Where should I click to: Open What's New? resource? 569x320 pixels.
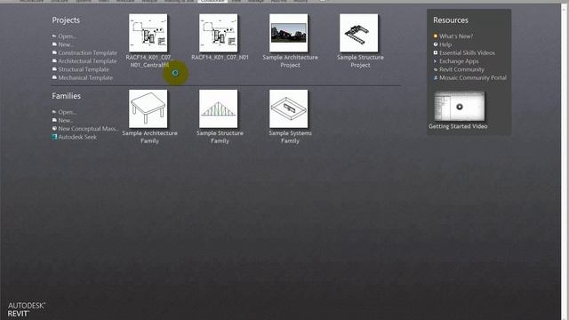(456, 36)
